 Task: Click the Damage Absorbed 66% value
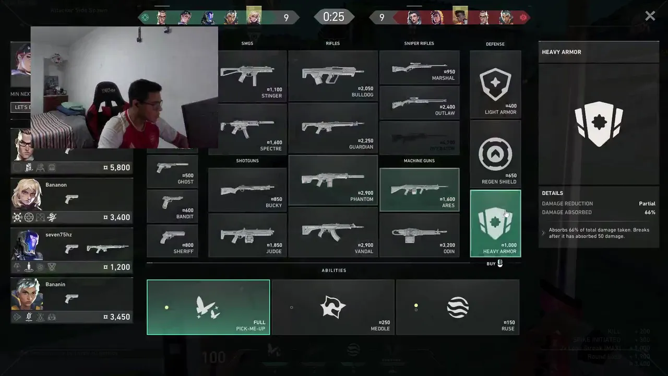[x=650, y=213]
